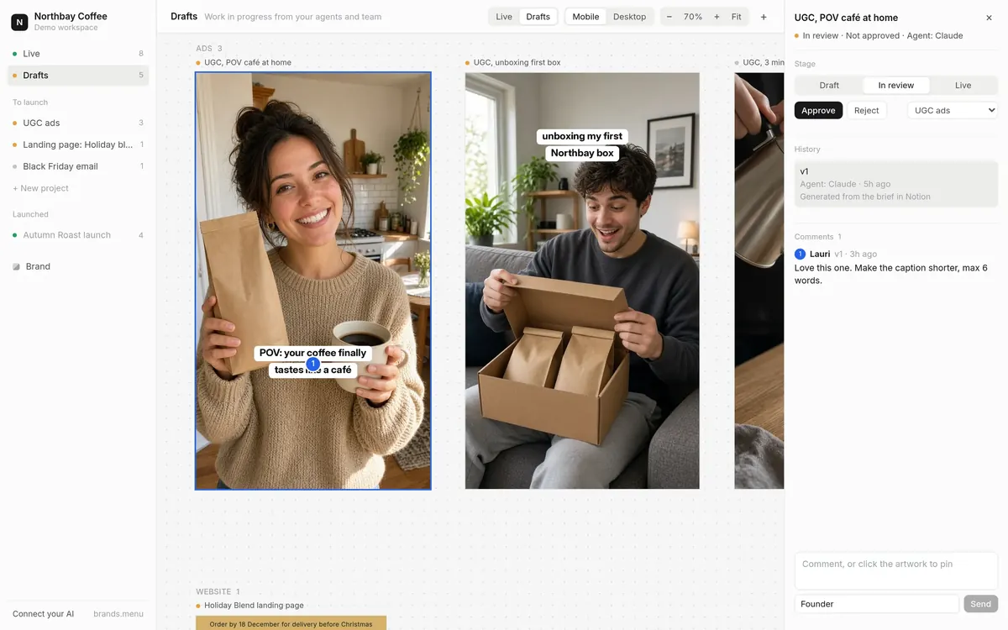Zoom out with the minus icon
Image resolution: width=1008 pixels, height=630 pixels.
tap(669, 17)
